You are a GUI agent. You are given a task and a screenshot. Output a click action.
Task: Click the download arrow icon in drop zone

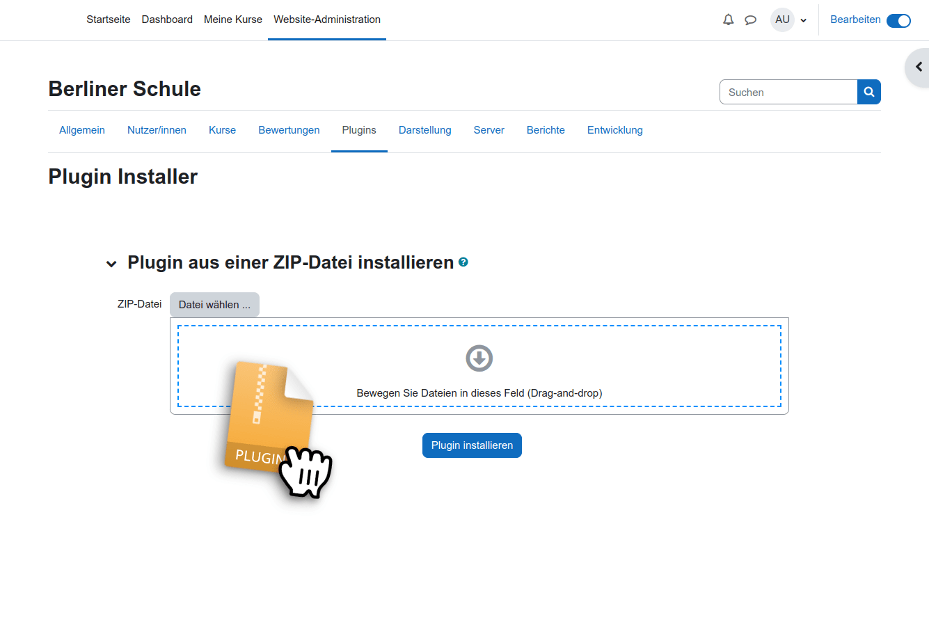coord(479,358)
